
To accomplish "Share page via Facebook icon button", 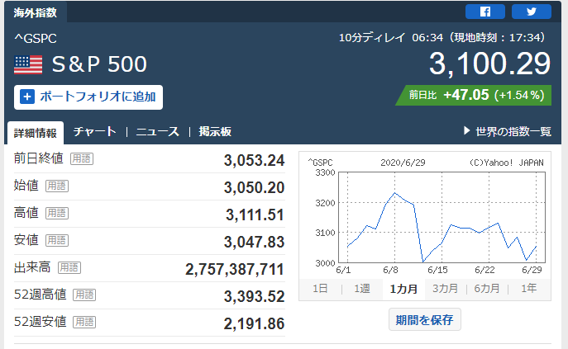I will pyautogui.click(x=485, y=12).
